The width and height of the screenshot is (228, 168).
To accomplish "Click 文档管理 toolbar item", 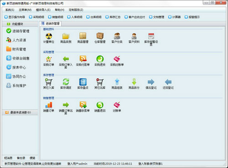I will tap(157, 17).
